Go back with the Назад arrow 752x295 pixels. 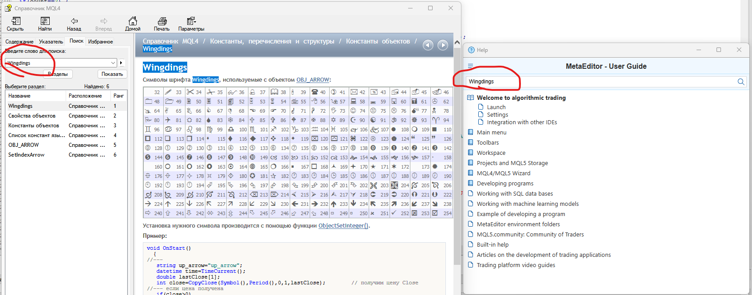click(x=74, y=24)
